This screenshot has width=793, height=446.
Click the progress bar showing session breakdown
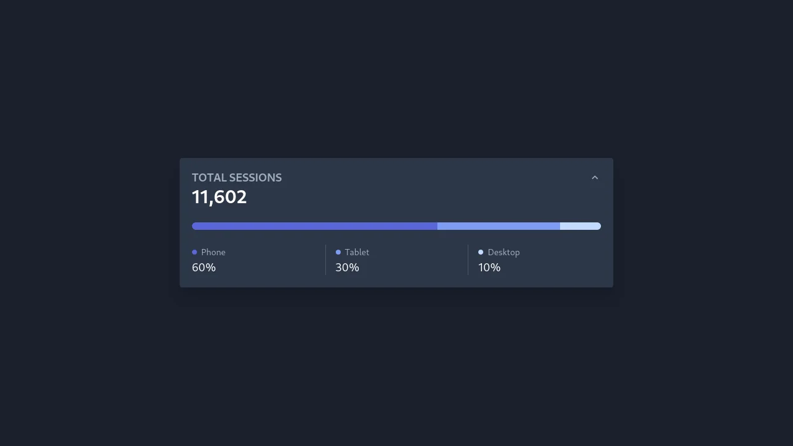click(396, 225)
